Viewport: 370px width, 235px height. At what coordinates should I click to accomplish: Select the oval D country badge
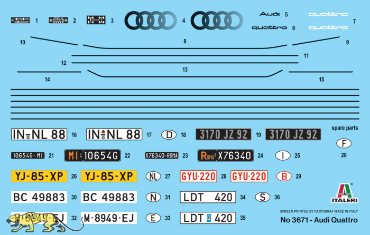coord(169,135)
